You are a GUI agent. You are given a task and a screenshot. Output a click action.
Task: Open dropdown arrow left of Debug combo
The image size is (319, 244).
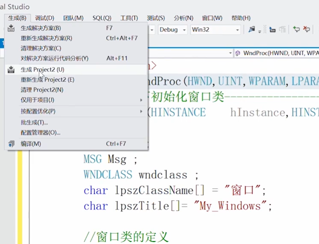[152, 30]
